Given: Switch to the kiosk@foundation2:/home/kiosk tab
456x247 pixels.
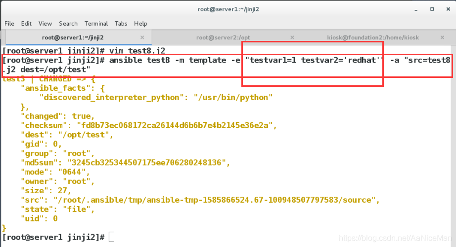Looking at the screenshot, I should [373, 37].
